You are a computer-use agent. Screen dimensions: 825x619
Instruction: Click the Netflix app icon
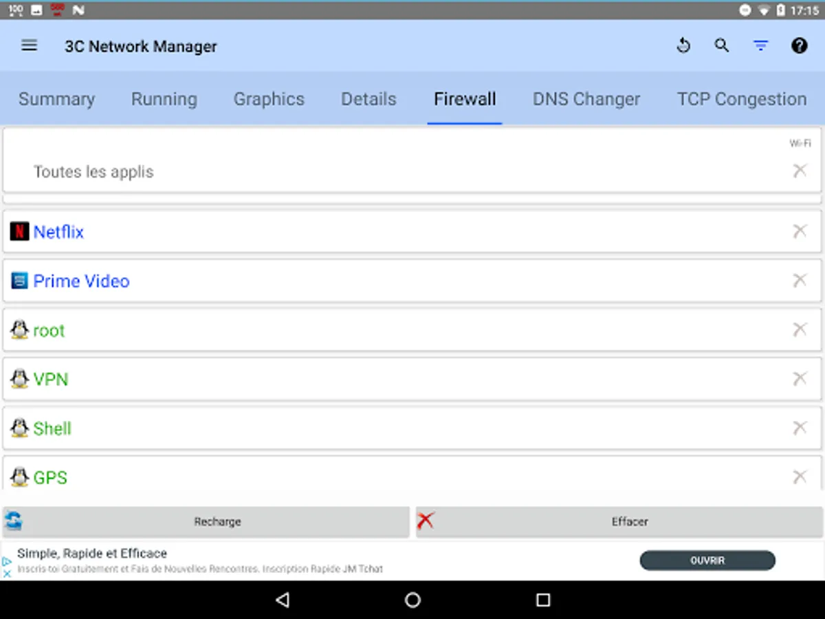[x=19, y=231]
